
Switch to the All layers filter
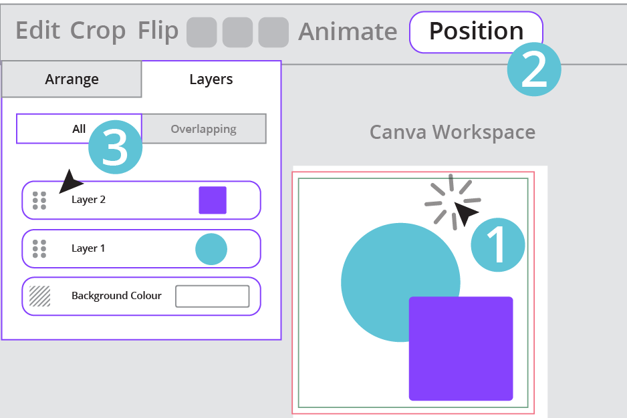click(x=79, y=129)
